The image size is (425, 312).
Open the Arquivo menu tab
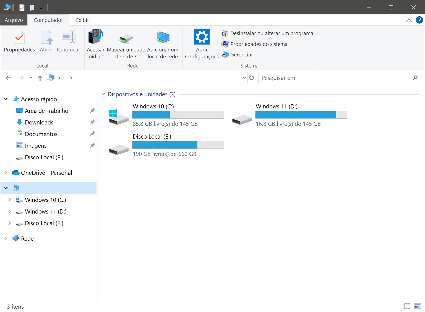point(14,20)
